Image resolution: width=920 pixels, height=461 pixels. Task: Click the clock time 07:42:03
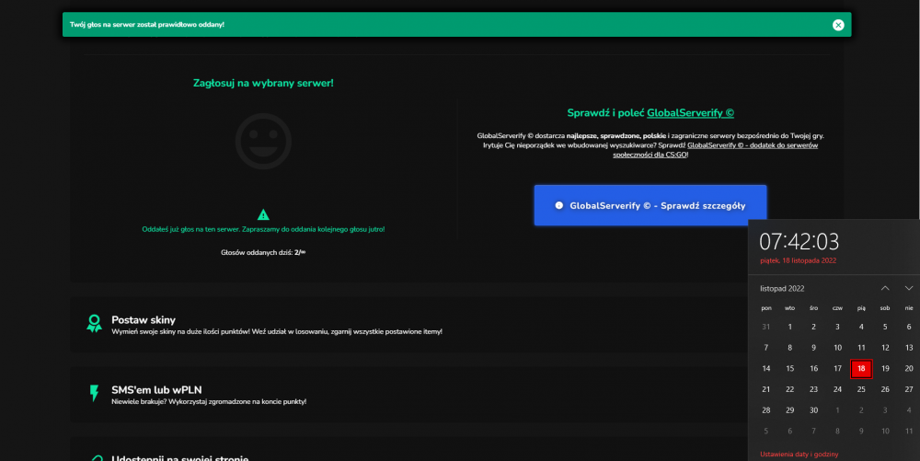pos(799,242)
